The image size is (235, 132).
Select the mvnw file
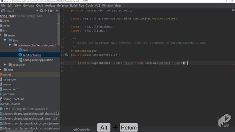(x=7, y=84)
